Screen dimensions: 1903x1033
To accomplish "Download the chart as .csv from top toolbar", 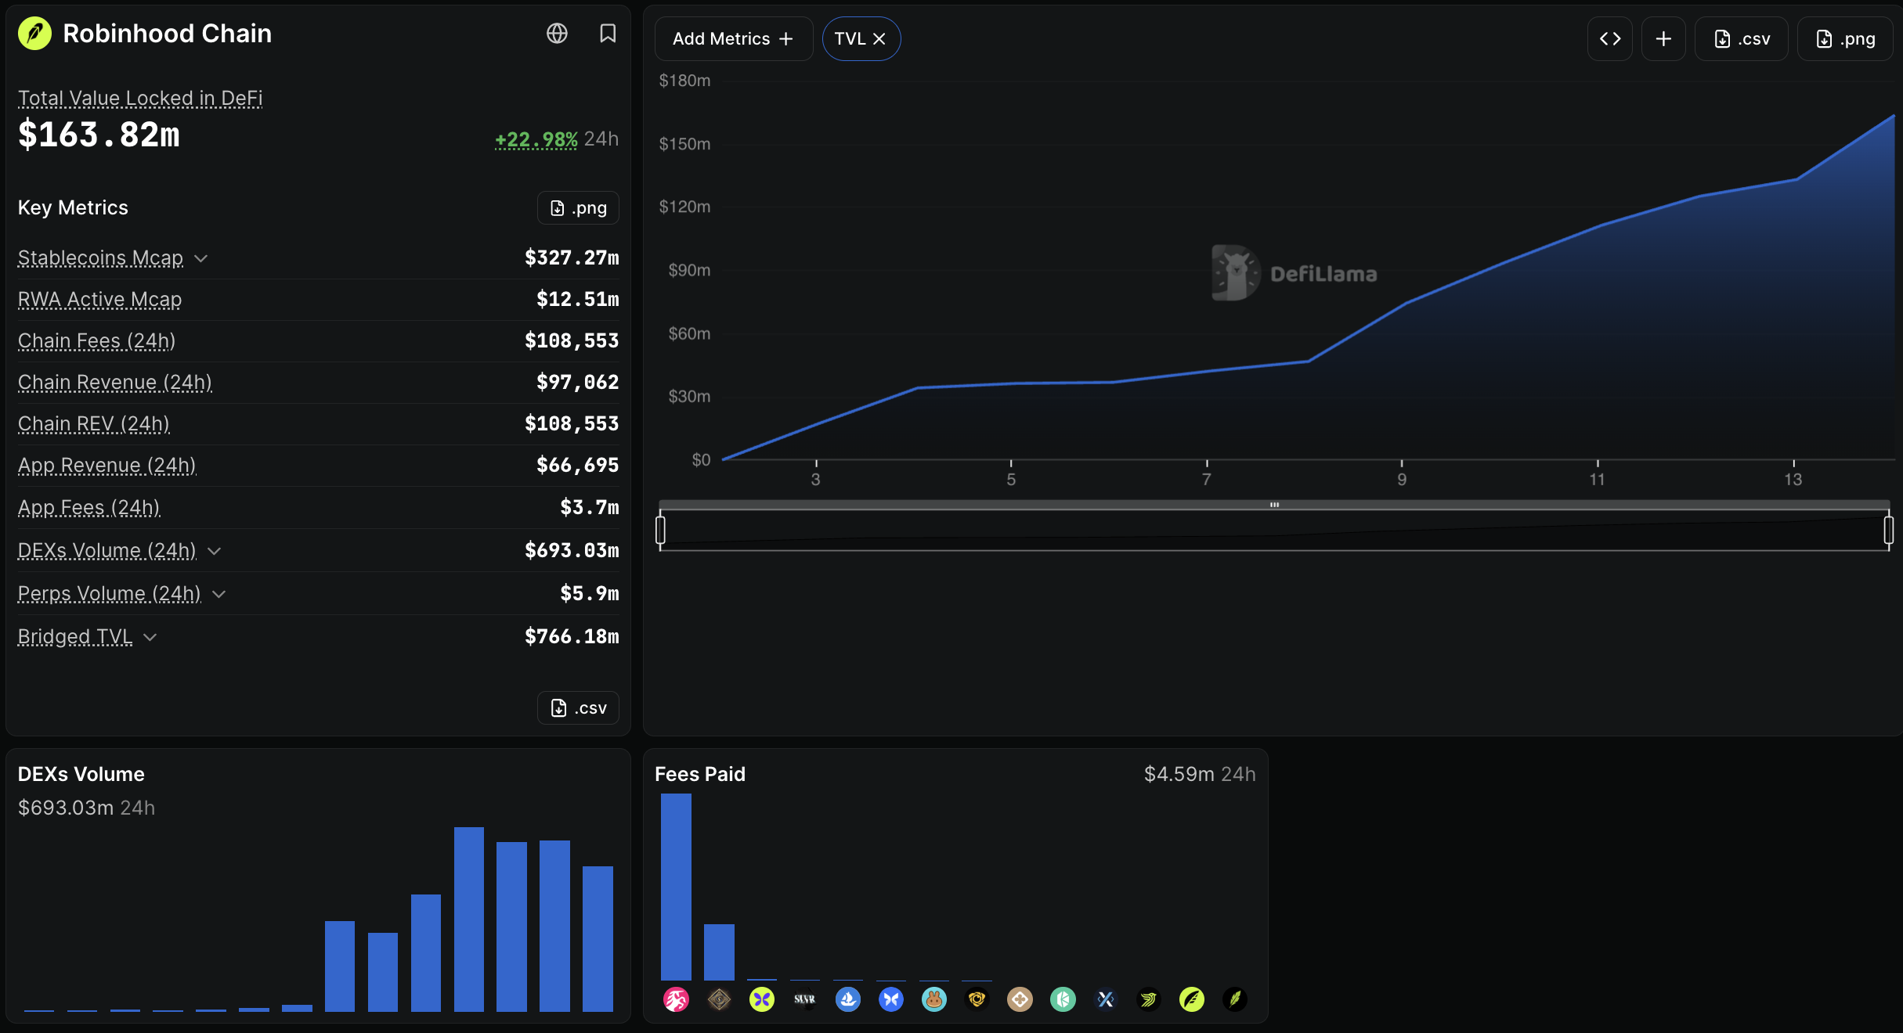I will (1742, 39).
